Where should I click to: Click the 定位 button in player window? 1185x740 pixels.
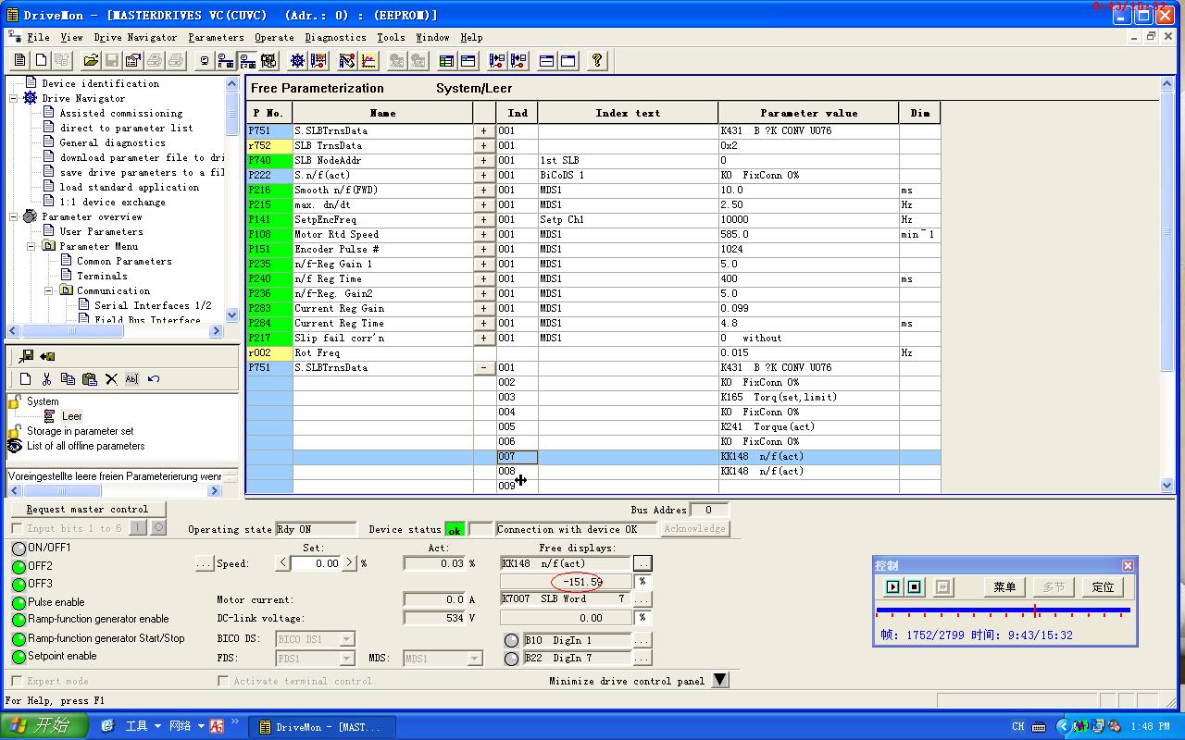pos(1103,586)
